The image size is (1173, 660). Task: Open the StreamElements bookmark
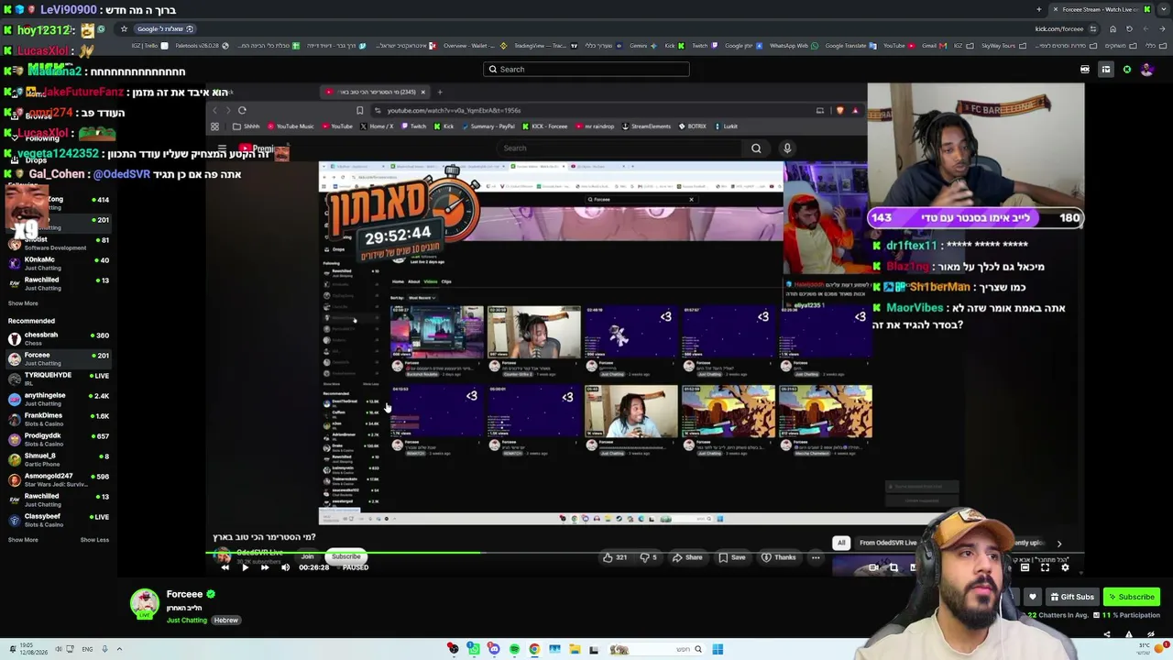[x=646, y=126]
